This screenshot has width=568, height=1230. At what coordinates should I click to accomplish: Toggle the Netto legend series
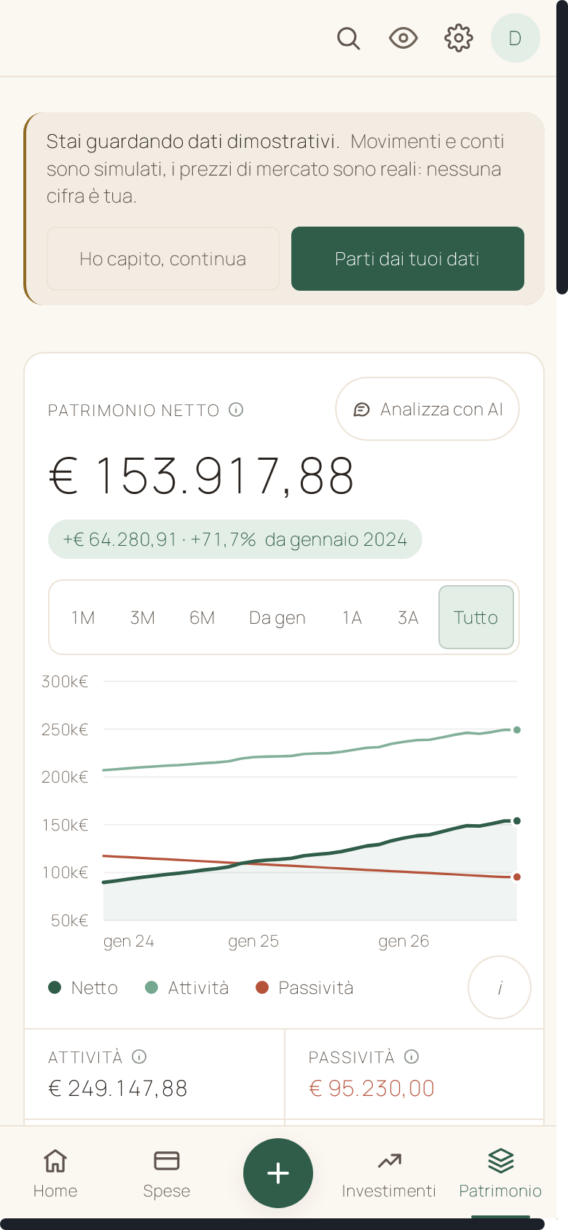(83, 987)
